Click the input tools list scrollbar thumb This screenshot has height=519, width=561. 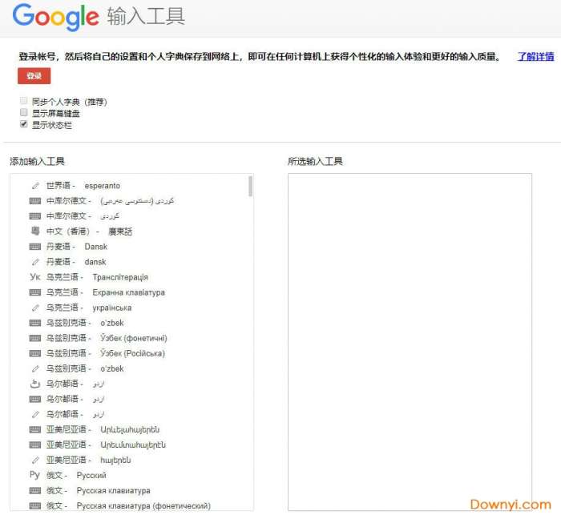tap(250, 187)
